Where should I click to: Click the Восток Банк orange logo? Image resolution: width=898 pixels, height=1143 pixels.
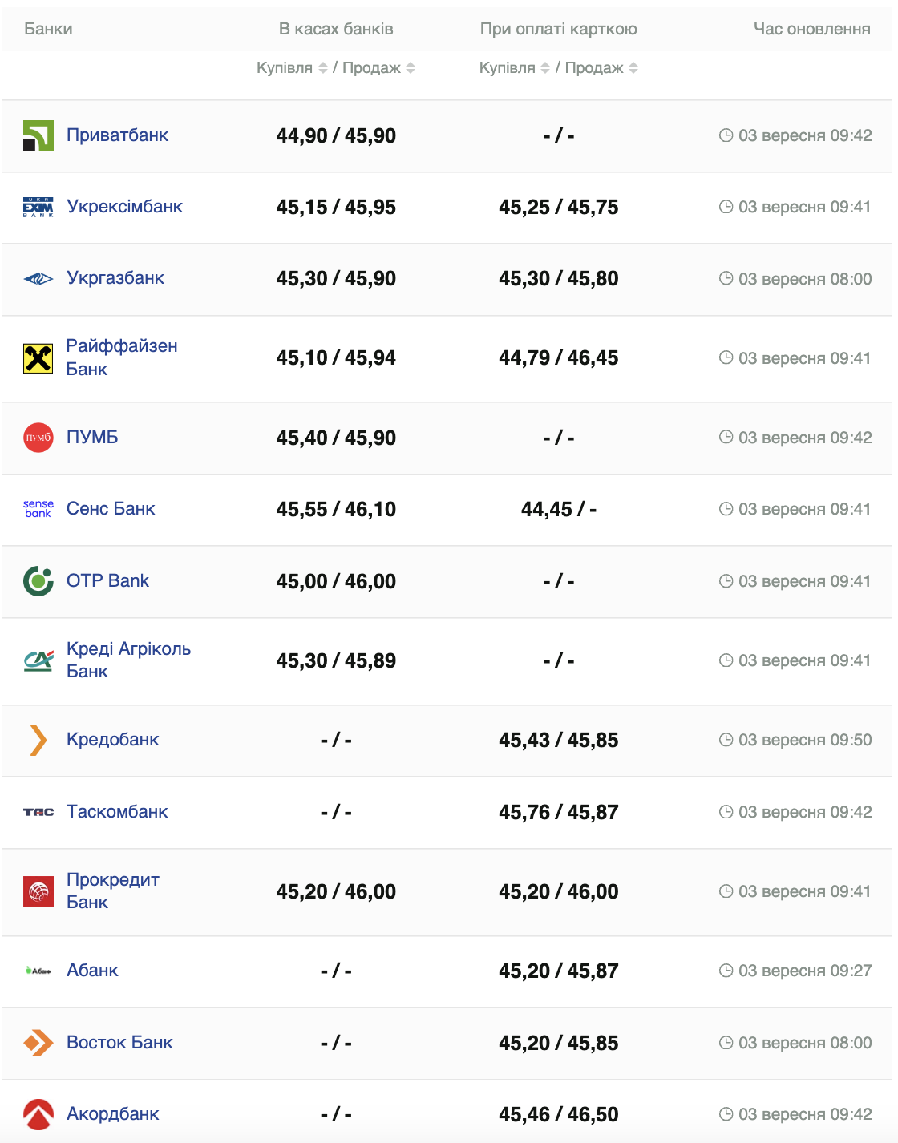pyautogui.click(x=38, y=1043)
